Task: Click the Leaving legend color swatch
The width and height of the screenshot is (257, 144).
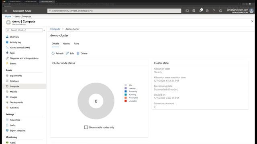Action: coord(126,88)
